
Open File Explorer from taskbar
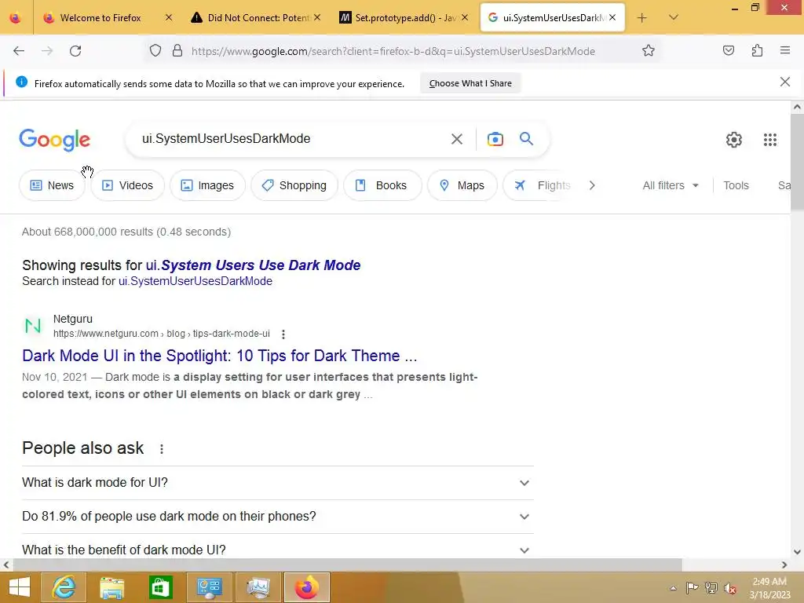point(111,587)
